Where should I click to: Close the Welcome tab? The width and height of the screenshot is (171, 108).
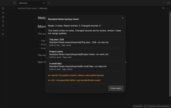click(x=44, y=3)
